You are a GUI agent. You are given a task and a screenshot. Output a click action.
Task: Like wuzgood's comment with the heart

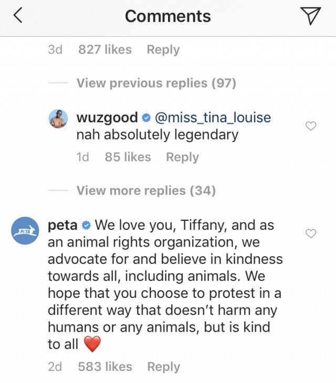[311, 126]
